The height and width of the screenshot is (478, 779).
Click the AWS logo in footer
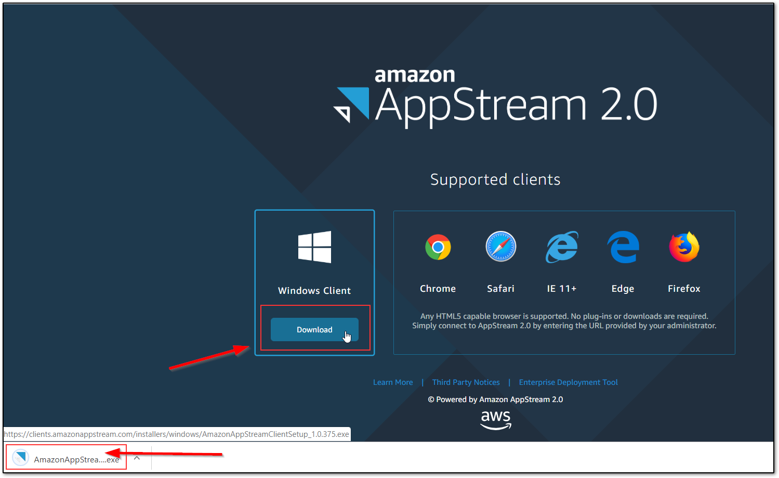click(x=495, y=420)
